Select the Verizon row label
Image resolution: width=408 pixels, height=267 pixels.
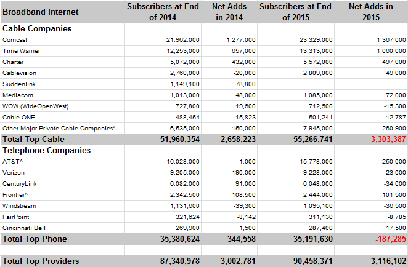[14, 173]
